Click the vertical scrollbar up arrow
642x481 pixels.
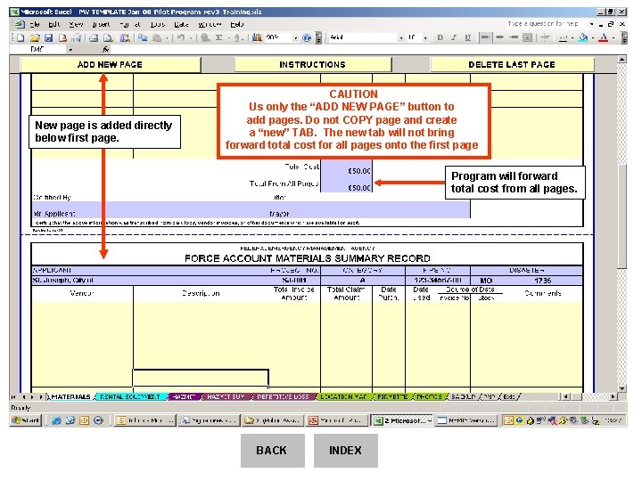click(x=621, y=60)
